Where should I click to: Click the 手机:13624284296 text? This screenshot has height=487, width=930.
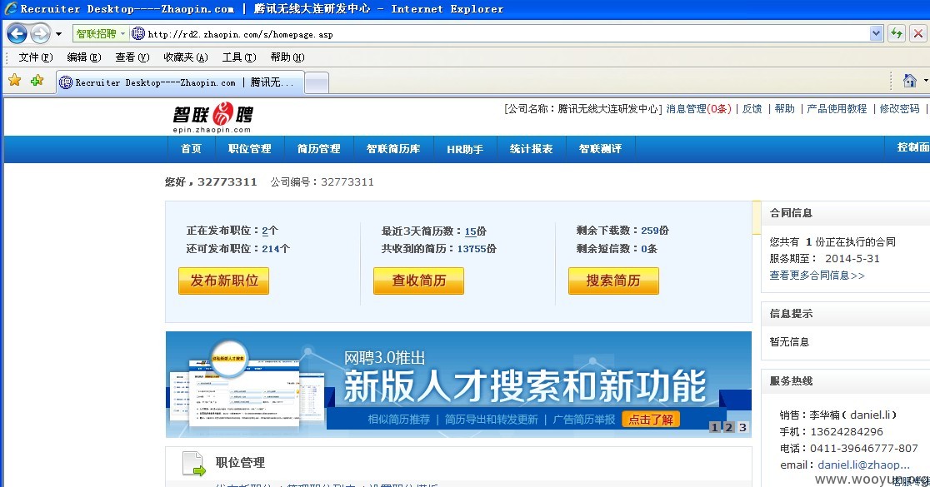click(x=831, y=432)
